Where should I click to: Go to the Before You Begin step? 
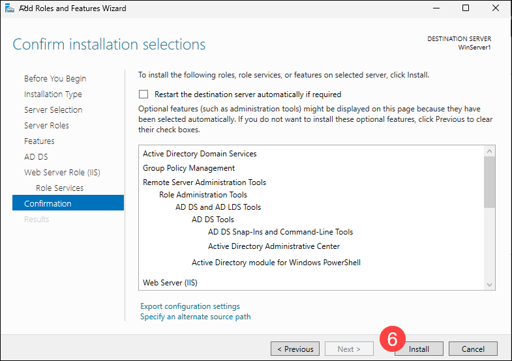click(55, 79)
